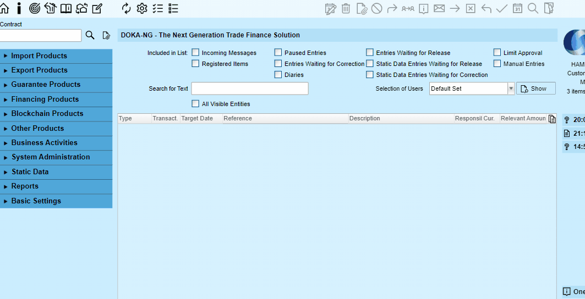Click into the Contract input field
The width and height of the screenshot is (585, 299).
click(40, 35)
